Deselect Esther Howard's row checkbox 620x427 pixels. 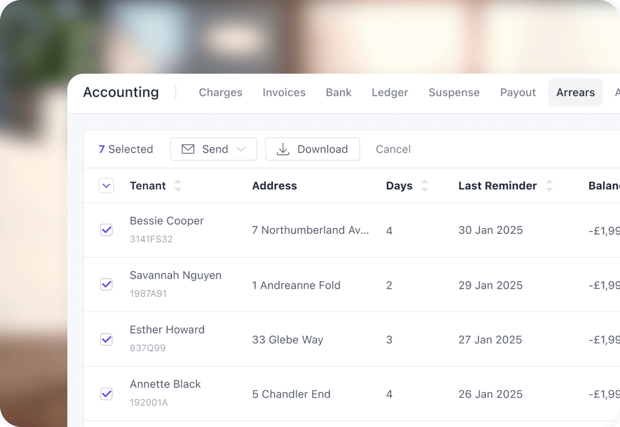coord(106,339)
